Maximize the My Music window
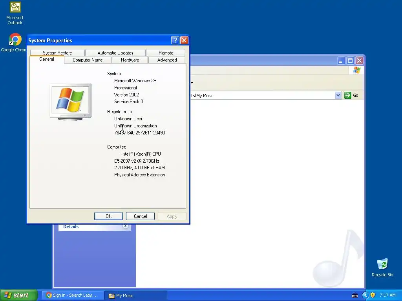Screen dimensions: 402x301 tap(350, 61)
